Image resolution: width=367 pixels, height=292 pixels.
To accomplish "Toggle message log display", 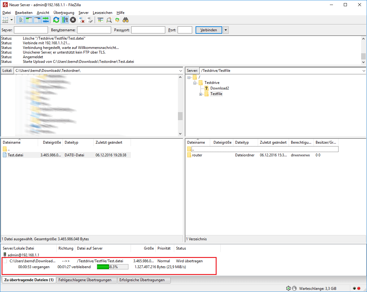I will point(21,20).
